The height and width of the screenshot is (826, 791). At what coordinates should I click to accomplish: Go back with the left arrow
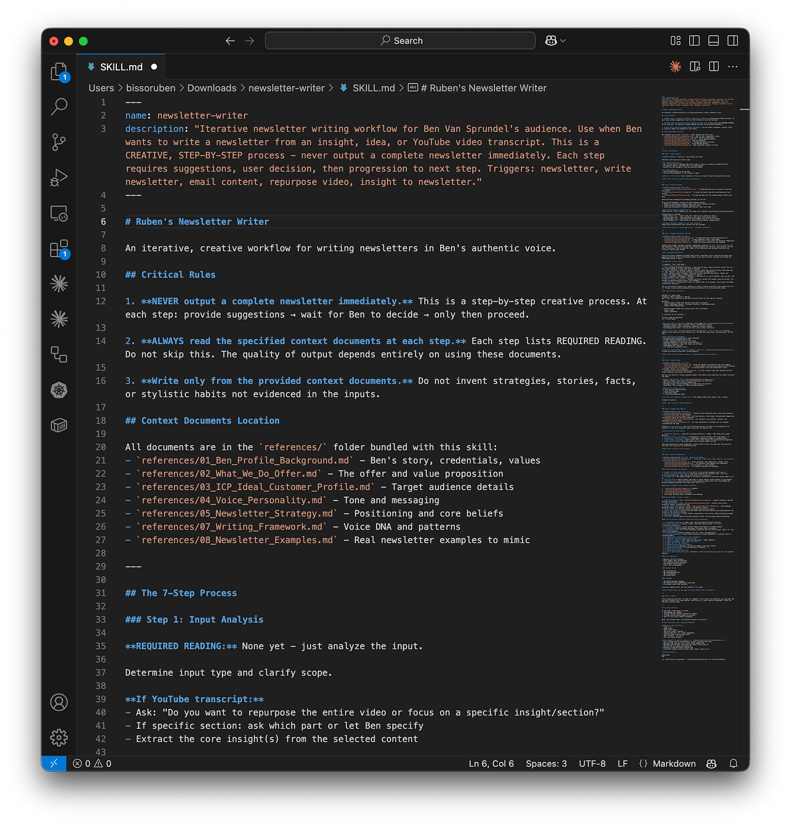pos(230,41)
